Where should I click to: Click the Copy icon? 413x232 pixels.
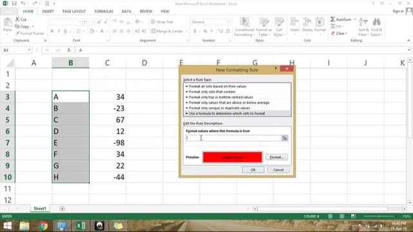click(x=17, y=26)
